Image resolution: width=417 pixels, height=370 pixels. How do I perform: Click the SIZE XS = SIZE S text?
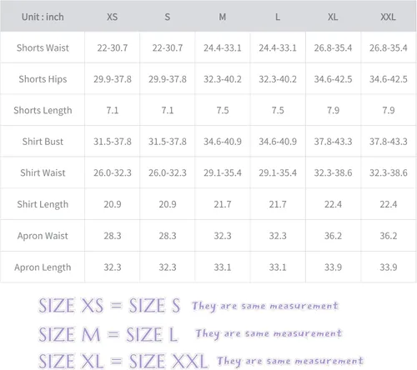click(109, 306)
